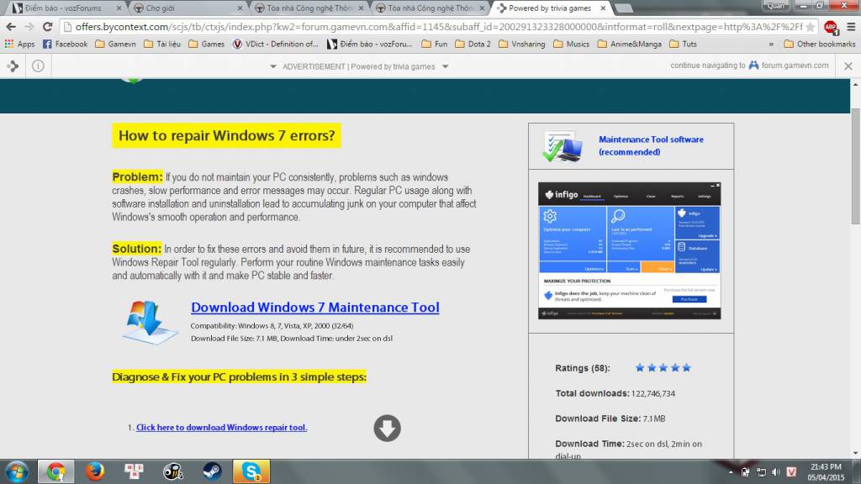Continue navigating to forum.gamevn.com link
The width and height of the screenshot is (861, 484).
point(749,66)
